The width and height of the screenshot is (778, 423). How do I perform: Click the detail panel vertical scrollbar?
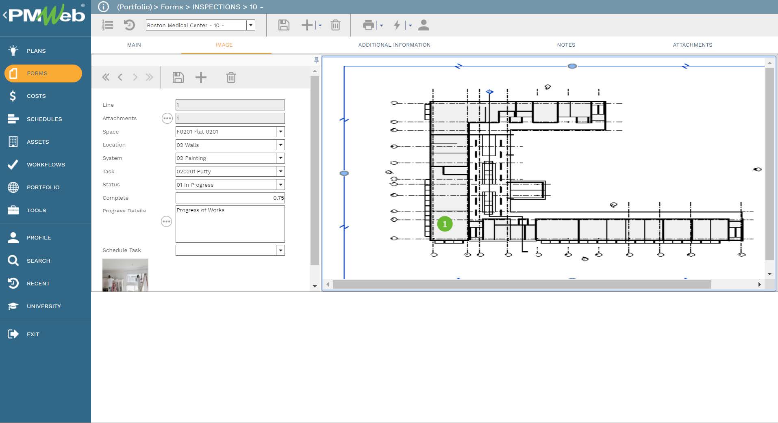coord(315,171)
